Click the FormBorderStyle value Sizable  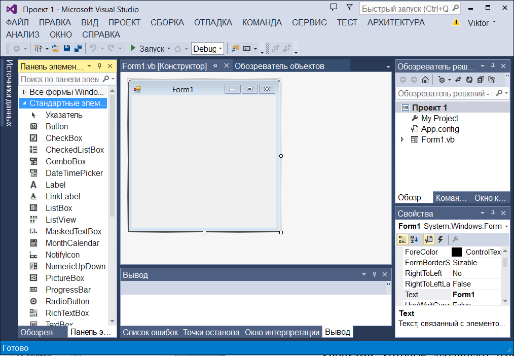pyautogui.click(x=465, y=263)
